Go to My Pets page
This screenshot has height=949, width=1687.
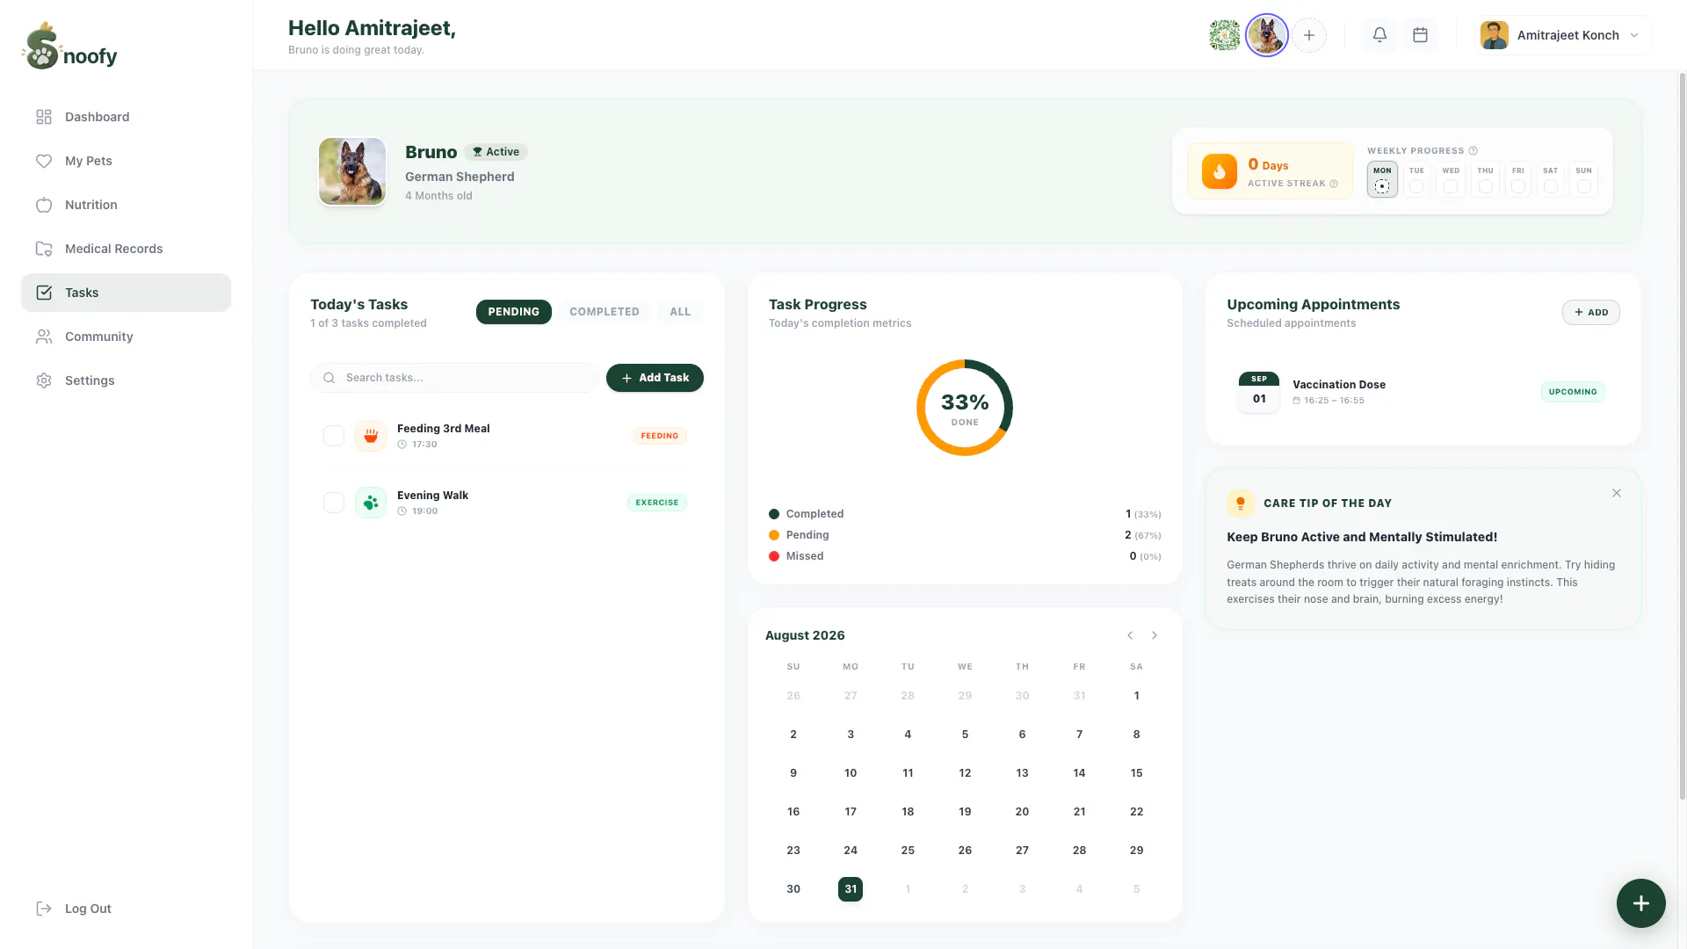[x=126, y=161]
